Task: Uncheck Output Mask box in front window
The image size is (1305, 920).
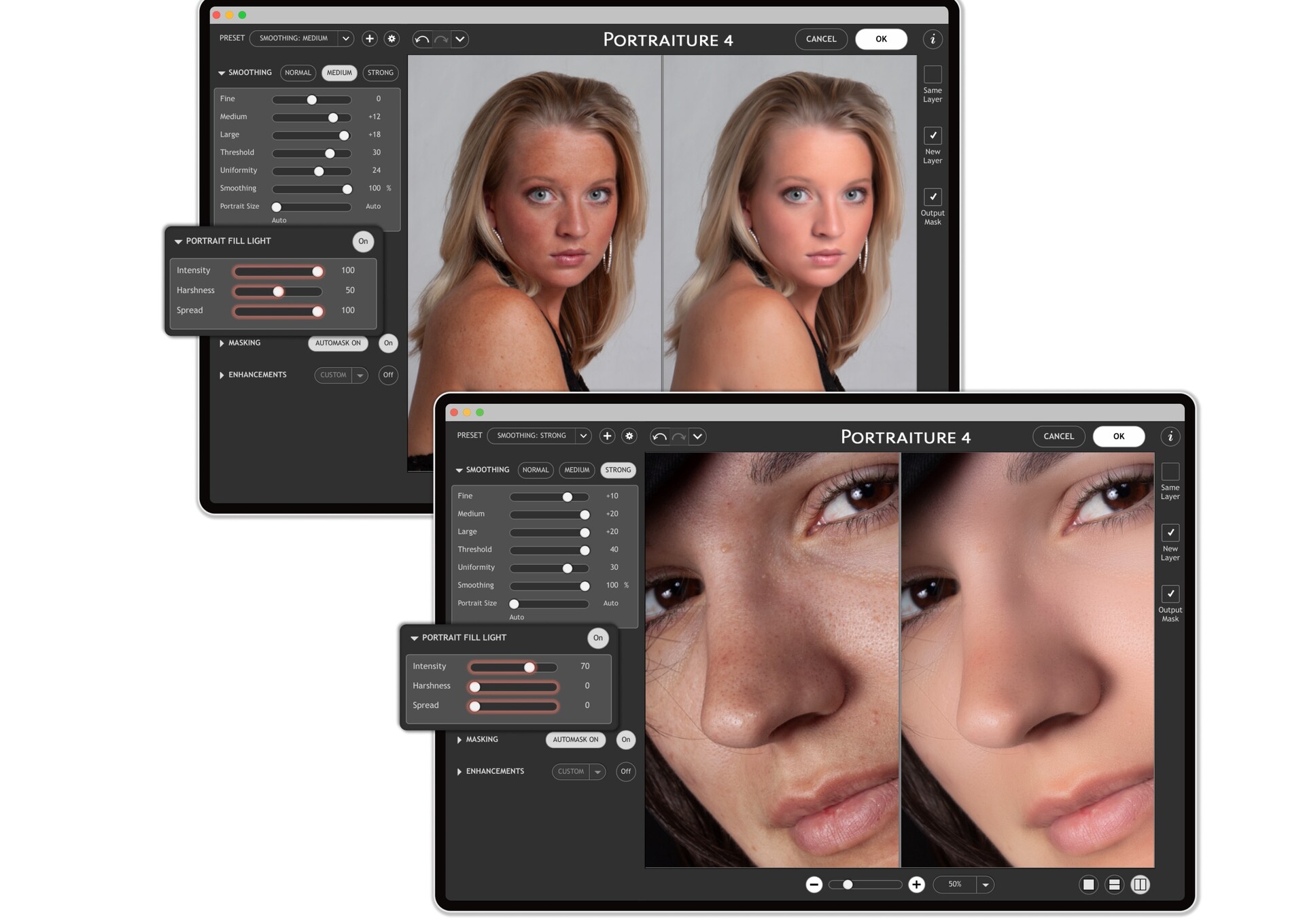Action: tap(1170, 594)
